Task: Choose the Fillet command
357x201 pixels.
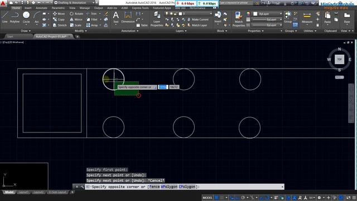Action: (x=91, y=20)
